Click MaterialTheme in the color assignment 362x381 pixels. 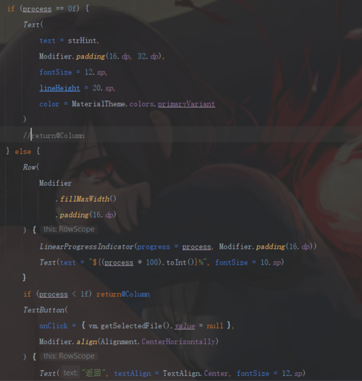point(98,104)
